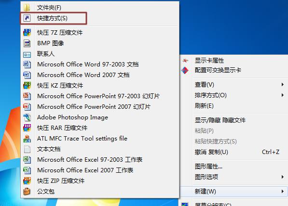The height and width of the screenshot is (206, 288).
Task: Click the Excel 97-2003 worksheet icon
Action: click(27, 160)
